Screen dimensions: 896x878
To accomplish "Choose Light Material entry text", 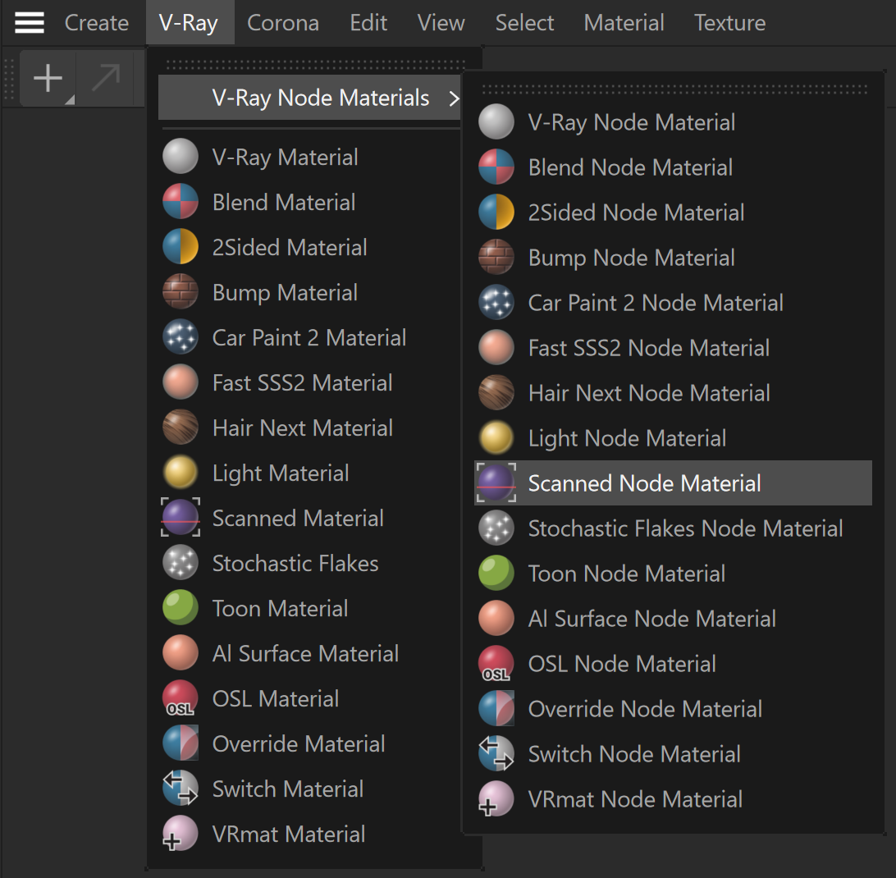I will point(281,473).
